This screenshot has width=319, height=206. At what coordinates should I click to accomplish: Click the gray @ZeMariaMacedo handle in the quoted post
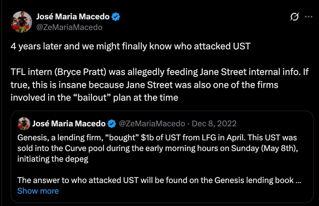(152, 123)
